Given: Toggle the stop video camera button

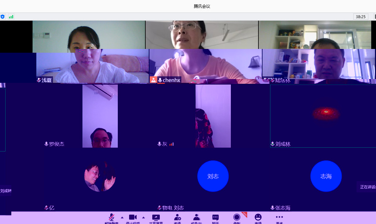Looking at the screenshot, I should click(x=133, y=218).
